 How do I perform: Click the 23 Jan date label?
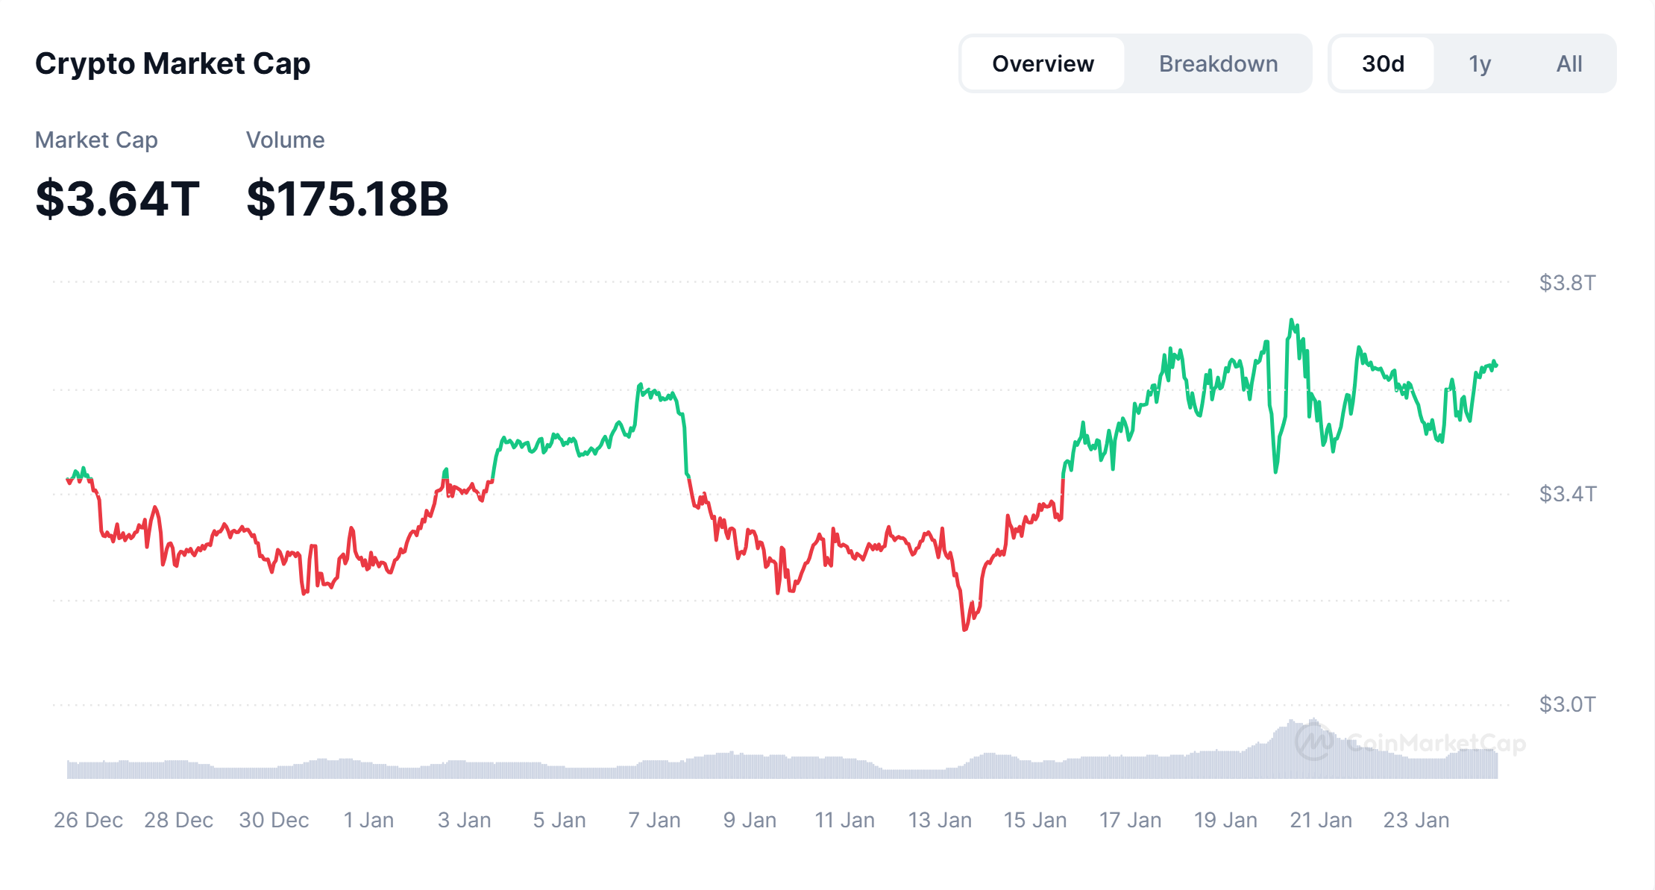point(1416,820)
